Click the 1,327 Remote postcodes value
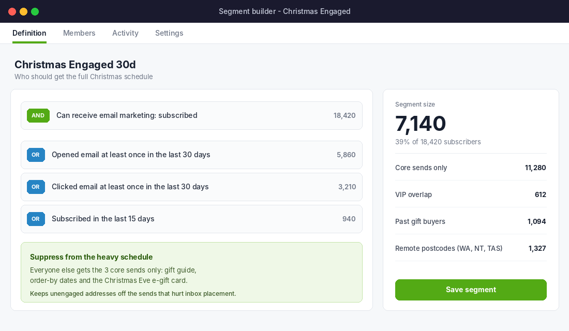The height and width of the screenshot is (331, 569). pyautogui.click(x=537, y=248)
